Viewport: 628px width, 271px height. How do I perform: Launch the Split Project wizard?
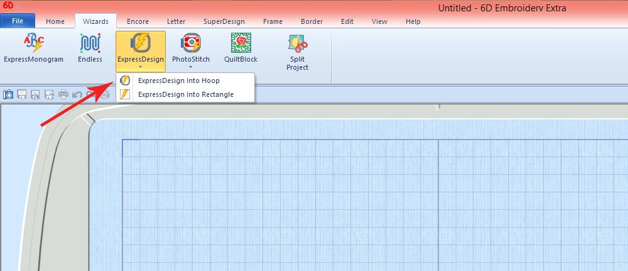point(297,52)
